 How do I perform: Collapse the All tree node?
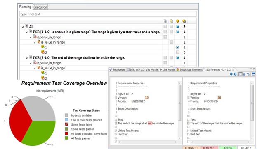point(23,27)
